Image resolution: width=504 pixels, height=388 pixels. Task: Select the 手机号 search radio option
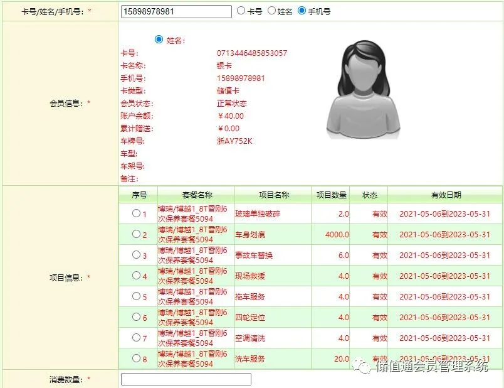pyautogui.click(x=302, y=11)
